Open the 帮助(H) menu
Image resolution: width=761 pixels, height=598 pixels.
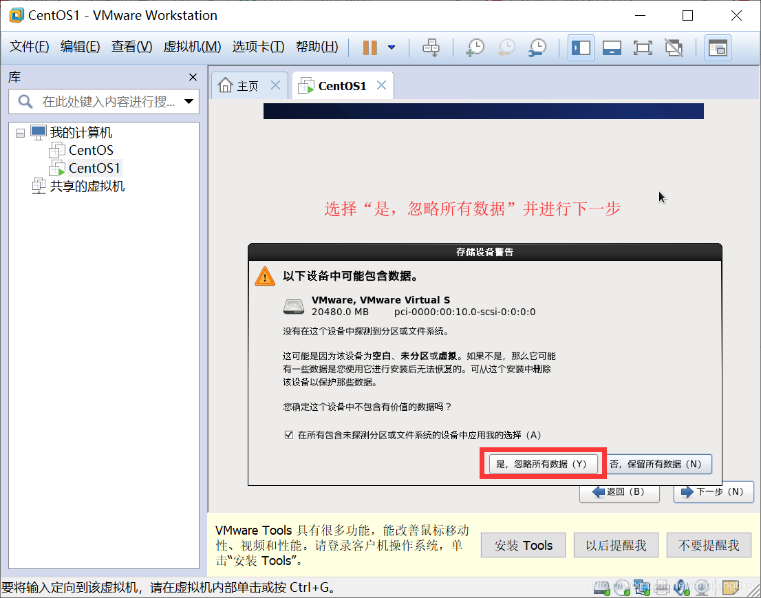tap(317, 47)
